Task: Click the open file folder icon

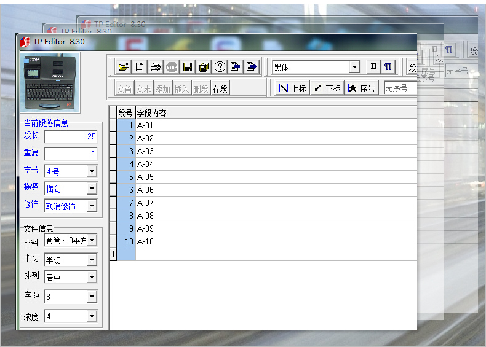Action: pos(124,67)
